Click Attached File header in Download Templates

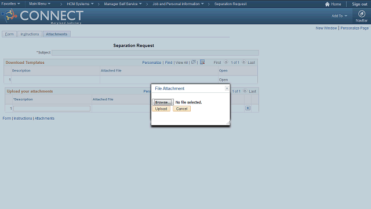(x=111, y=71)
